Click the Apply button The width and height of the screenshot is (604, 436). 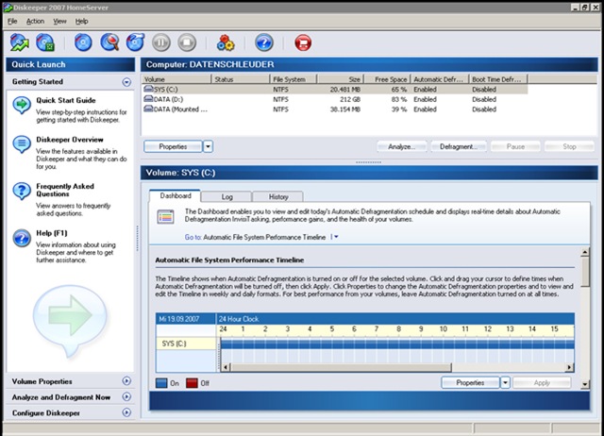point(542,382)
